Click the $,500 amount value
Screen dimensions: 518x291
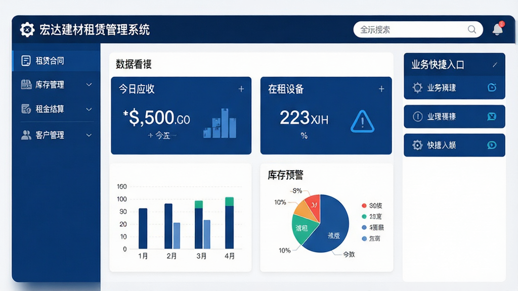click(157, 117)
